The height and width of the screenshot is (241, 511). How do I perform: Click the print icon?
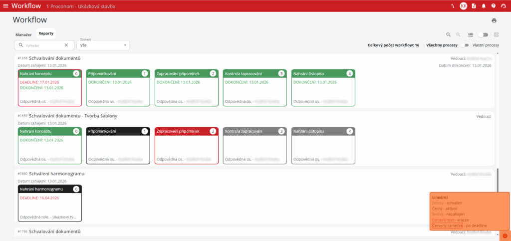[x=494, y=20]
